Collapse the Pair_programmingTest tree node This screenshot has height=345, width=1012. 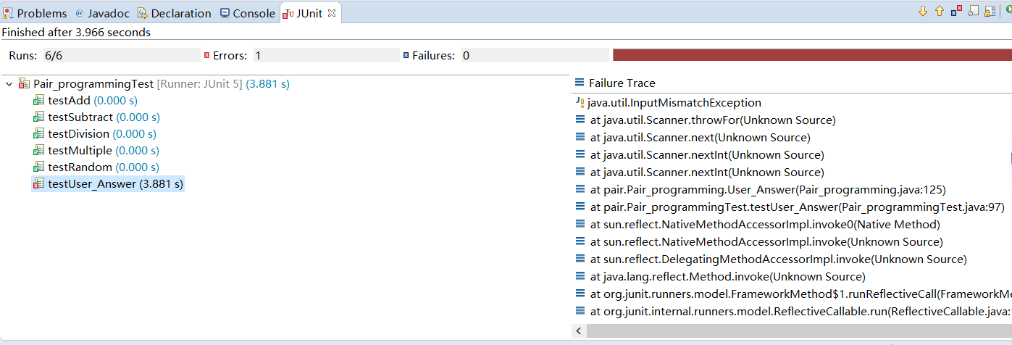[x=9, y=84]
